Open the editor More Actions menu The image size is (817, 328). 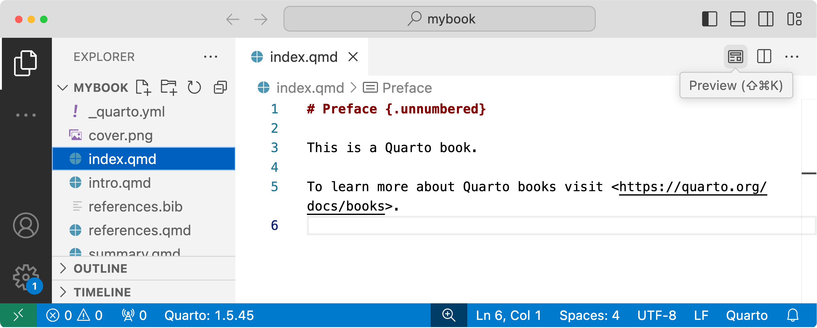[x=793, y=57]
